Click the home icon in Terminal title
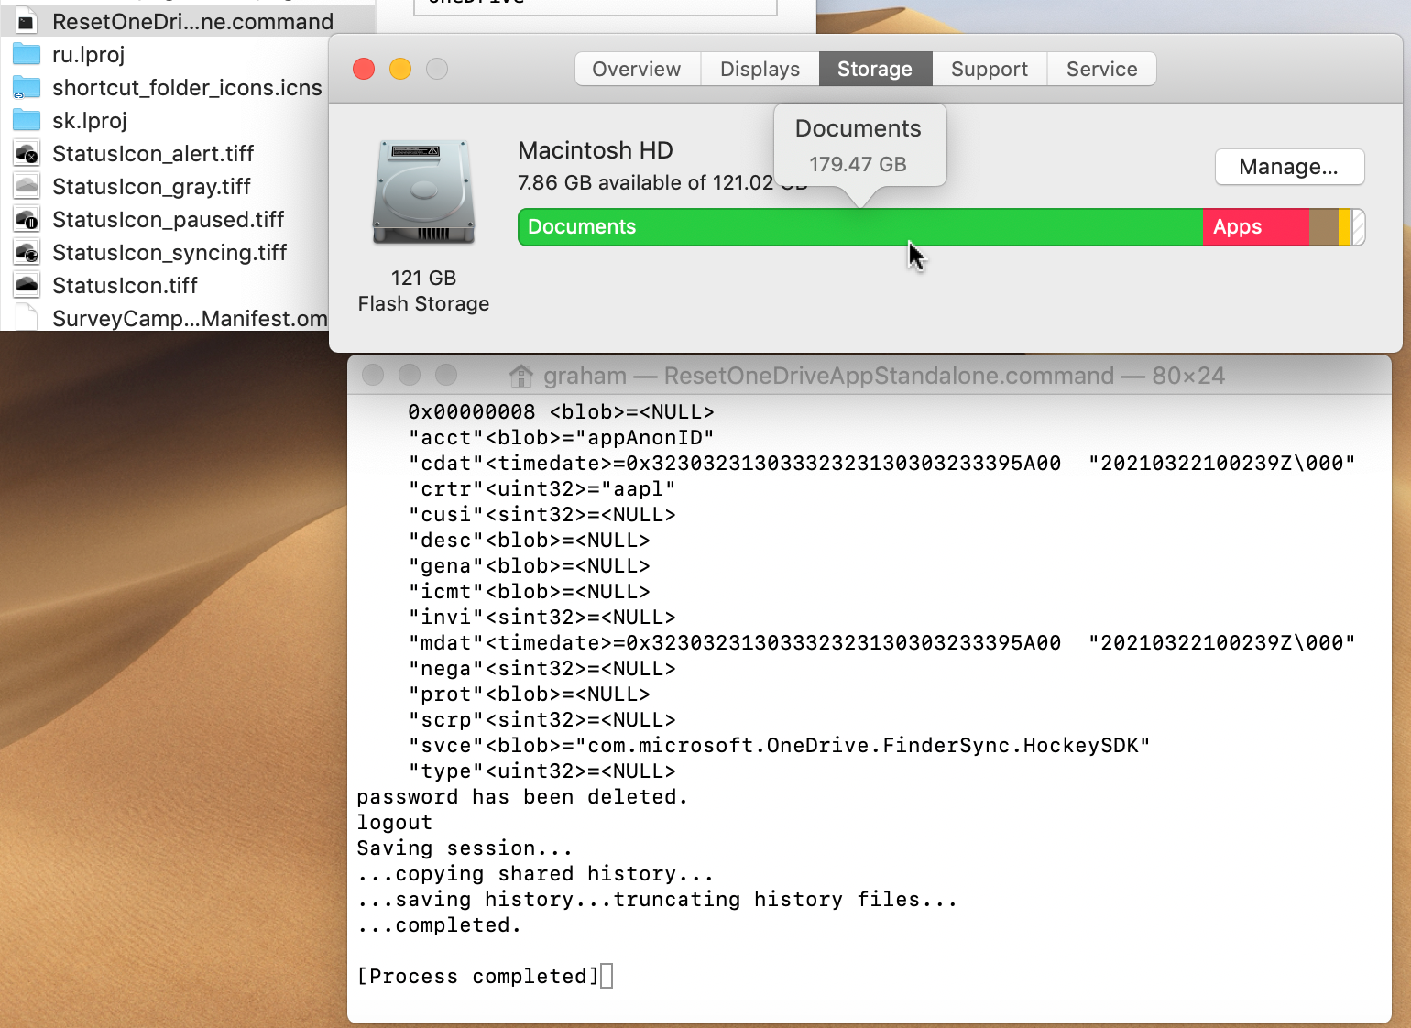Screen dimensions: 1411x1028 pyautogui.click(x=521, y=375)
